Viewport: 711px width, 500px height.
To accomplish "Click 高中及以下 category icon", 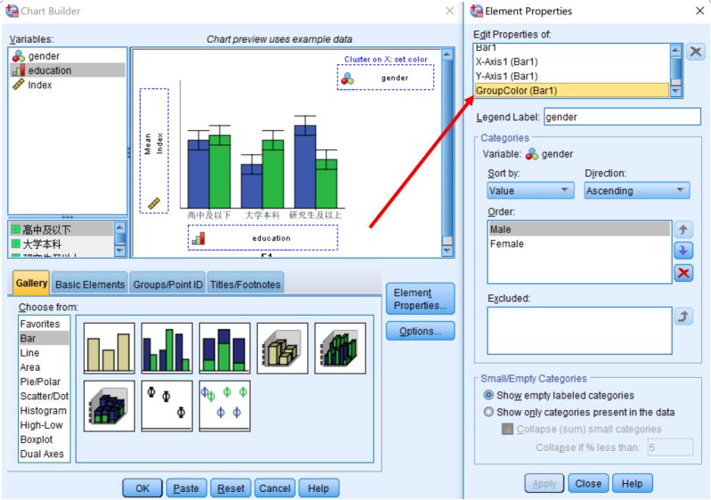I will point(15,229).
